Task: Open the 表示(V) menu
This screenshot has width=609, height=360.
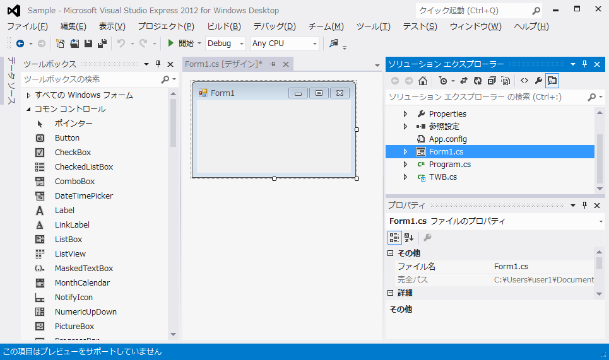Action: (112, 26)
